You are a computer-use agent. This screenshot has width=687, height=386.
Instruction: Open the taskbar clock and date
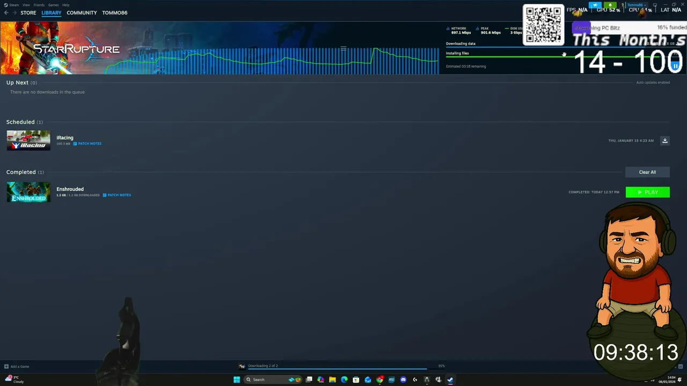(668, 380)
